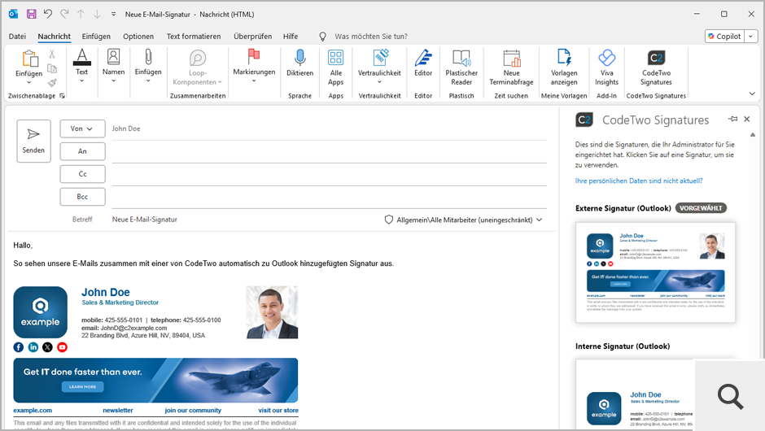765x431 pixels.
Task: Click the 'Get IT done faster' banner
Action: 155,381
